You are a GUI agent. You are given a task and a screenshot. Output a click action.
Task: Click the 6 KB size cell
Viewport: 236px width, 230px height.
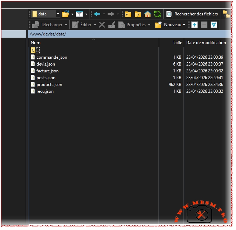(177, 64)
